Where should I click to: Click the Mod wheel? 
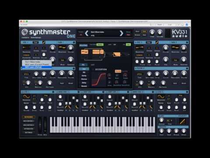(x=45, y=125)
